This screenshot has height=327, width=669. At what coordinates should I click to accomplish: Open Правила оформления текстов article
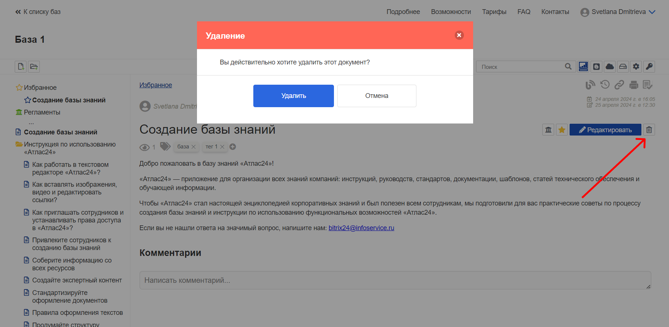click(x=77, y=313)
